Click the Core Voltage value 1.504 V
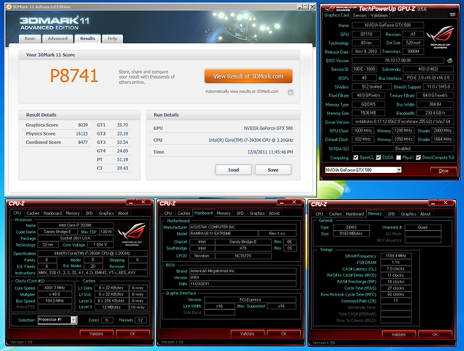 tap(99, 245)
